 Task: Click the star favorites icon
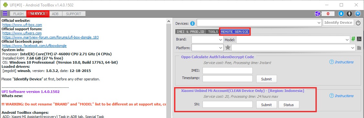click(228, 48)
